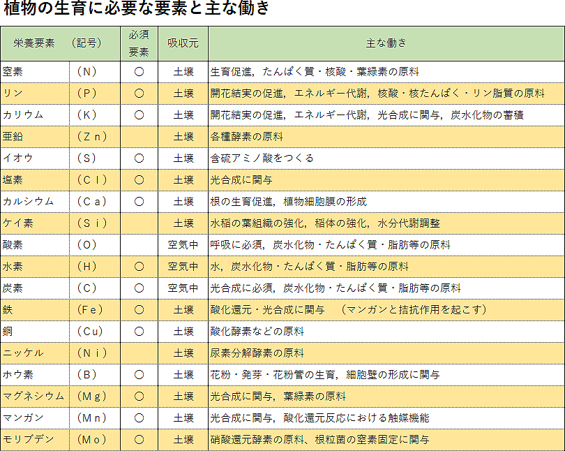
Task: Click the 銅 element name cell
Action: 35,332
